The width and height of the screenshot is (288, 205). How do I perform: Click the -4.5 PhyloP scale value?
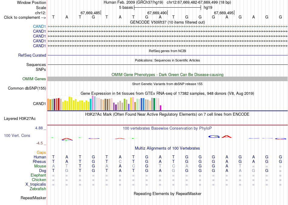(39, 143)
